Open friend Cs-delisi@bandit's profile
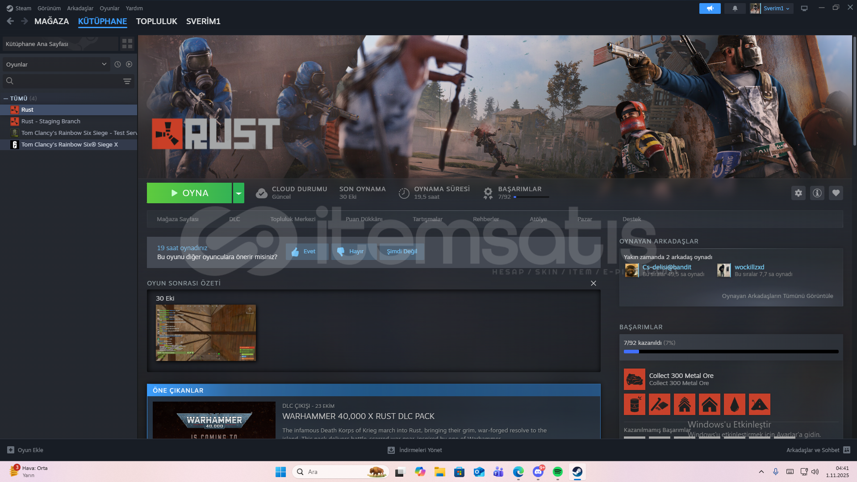Image resolution: width=857 pixels, height=482 pixels. click(x=667, y=267)
